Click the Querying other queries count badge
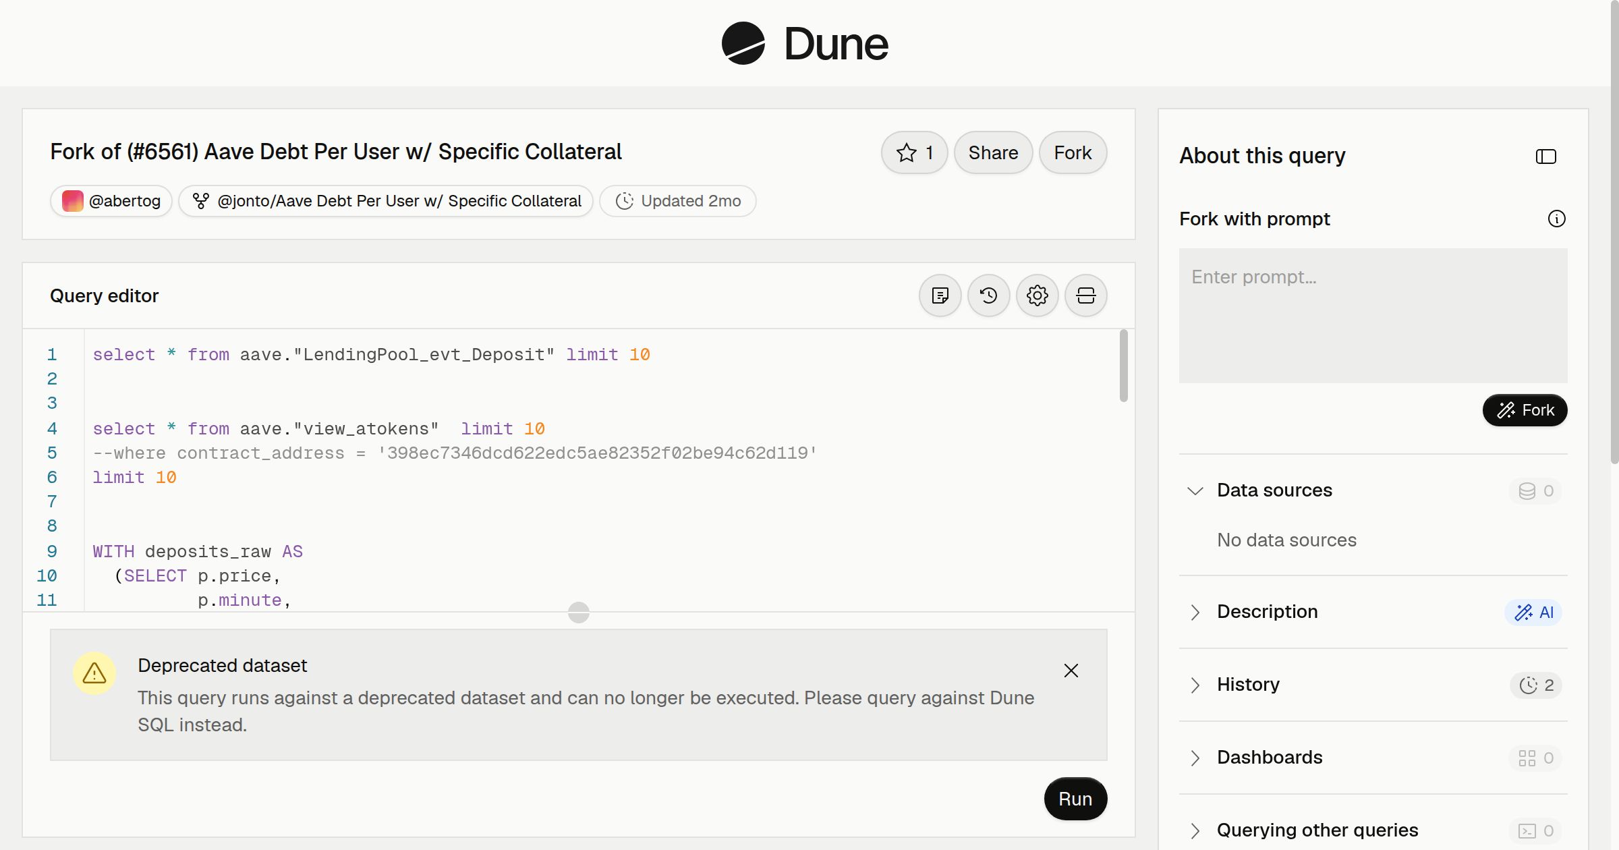 [1535, 831]
